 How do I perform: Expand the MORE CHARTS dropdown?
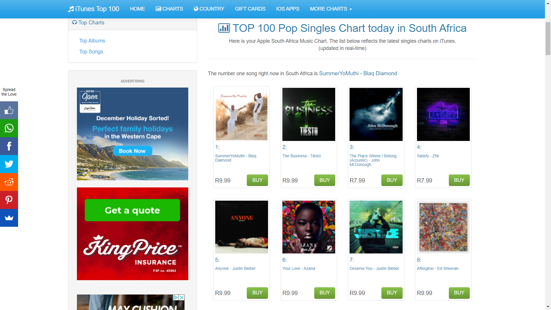click(x=331, y=9)
